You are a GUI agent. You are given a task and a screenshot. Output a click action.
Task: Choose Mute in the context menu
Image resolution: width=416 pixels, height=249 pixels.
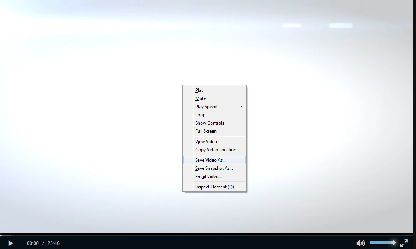214,98
